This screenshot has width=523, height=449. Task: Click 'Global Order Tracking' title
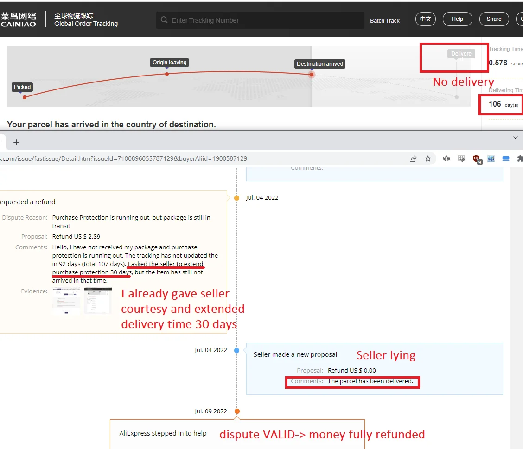86,24
